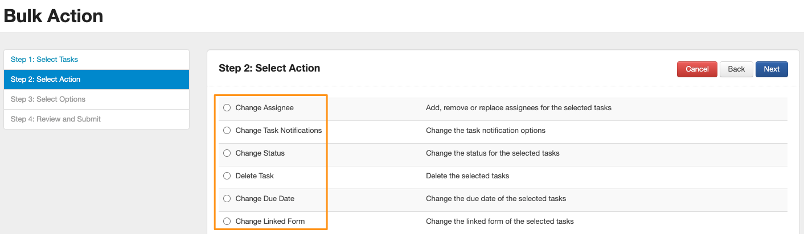This screenshot has width=804, height=234.
Task: Click the 'Change the linked form' description text
Action: tap(499, 222)
